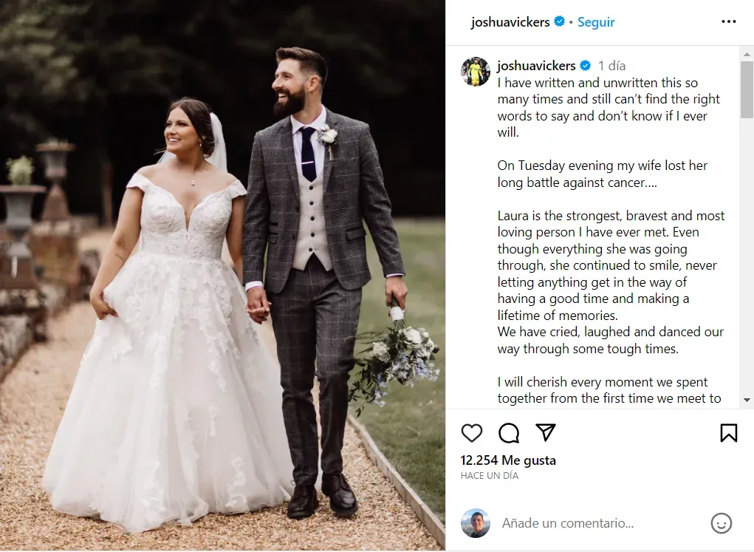This screenshot has height=552, width=754.
Task: Click verified badge beside header joshuavickers
Action: coord(559,21)
